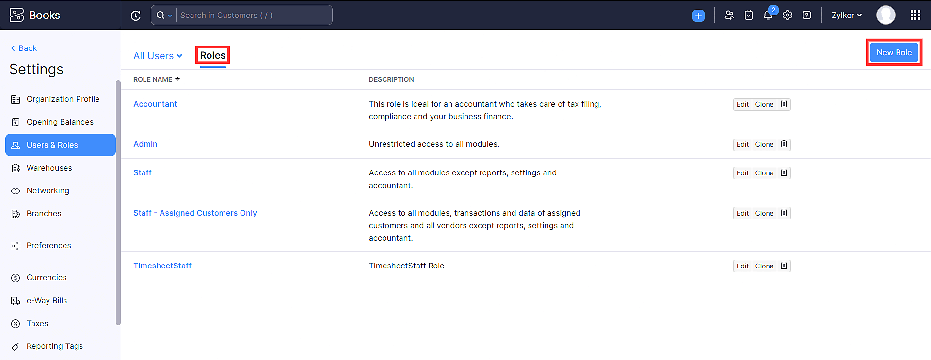The width and height of the screenshot is (931, 360).
Task: Open the apps grid launcher icon
Action: point(915,16)
